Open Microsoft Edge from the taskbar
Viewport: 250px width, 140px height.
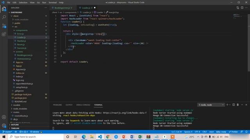coord(84,136)
